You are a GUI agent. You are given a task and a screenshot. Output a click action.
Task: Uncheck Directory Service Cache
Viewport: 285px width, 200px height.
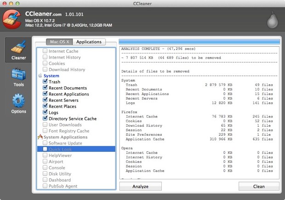[x=45, y=118]
